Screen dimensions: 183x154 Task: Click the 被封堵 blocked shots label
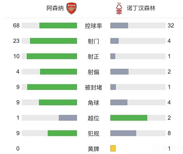[94, 87]
